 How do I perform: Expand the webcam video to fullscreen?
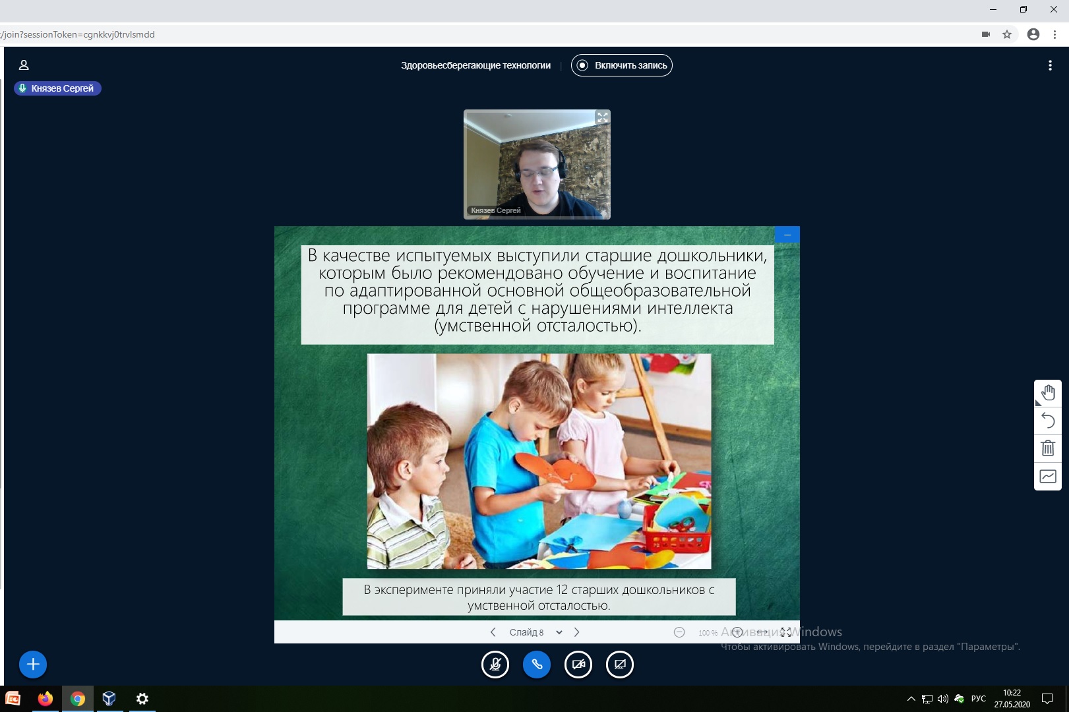pyautogui.click(x=602, y=117)
